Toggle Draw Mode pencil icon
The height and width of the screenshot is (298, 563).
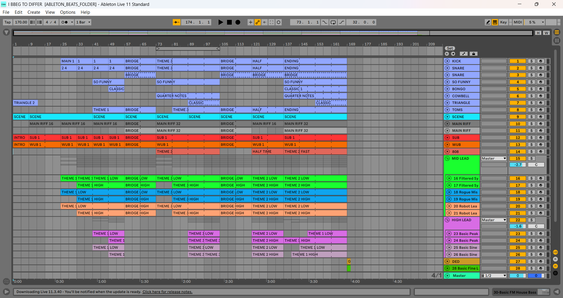(x=488, y=22)
